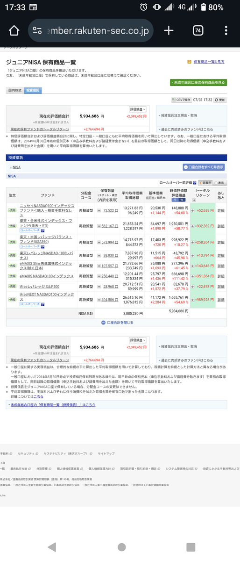
Task: Click 未成年総合口座の保有商品を見る green button
Action: 198,82
